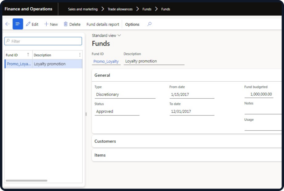Click into the Filter input box
284x191 pixels.
pyautogui.click(x=43, y=41)
